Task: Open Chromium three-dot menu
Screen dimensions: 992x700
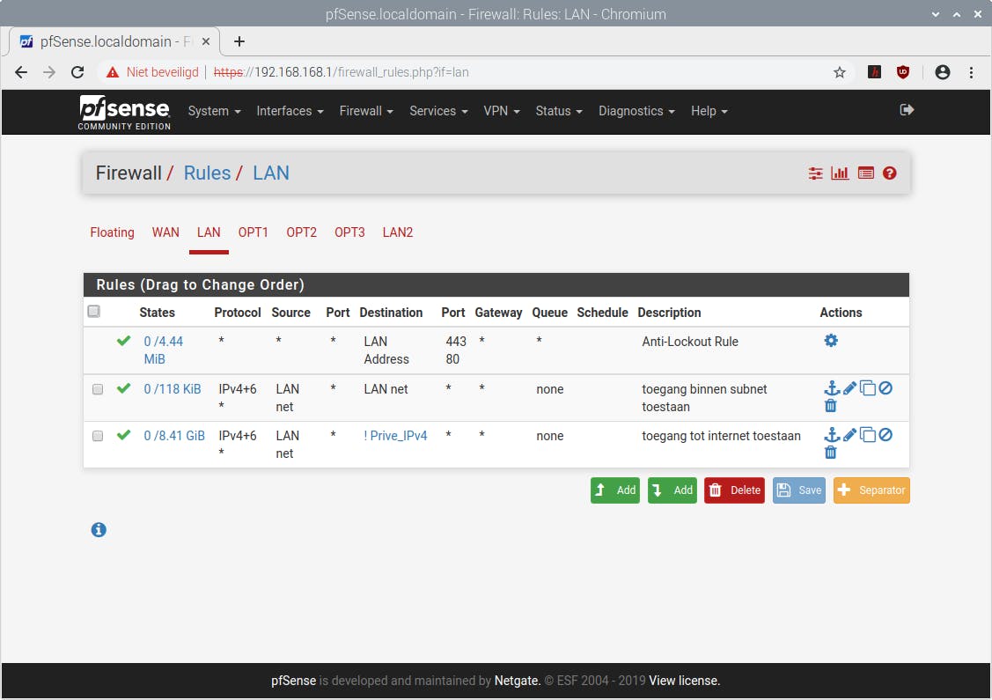Action: click(x=971, y=73)
